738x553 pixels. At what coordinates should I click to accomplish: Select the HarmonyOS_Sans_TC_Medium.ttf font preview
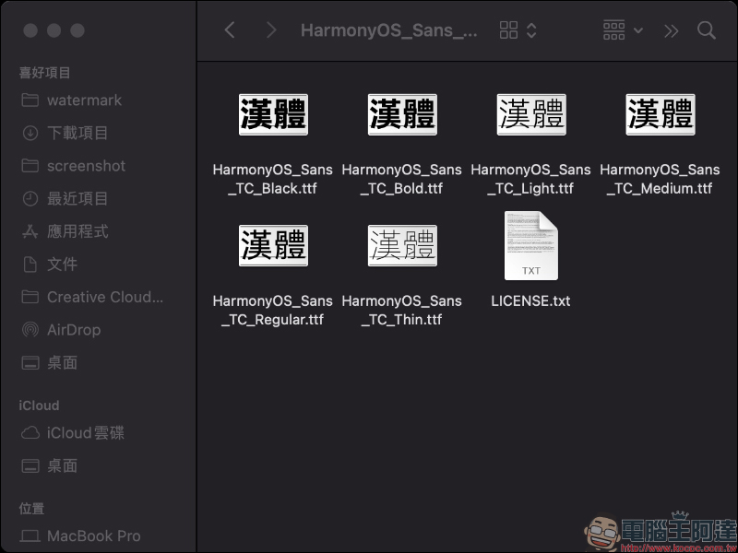point(660,114)
